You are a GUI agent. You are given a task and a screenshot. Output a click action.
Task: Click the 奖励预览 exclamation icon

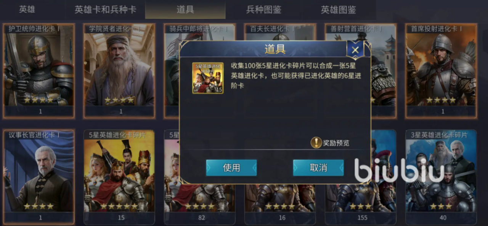(316, 143)
